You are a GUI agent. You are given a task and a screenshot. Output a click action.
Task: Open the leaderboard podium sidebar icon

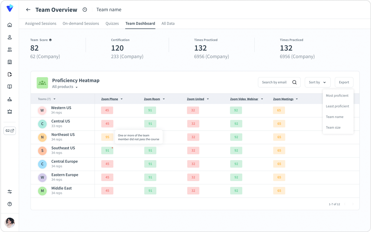10,99
